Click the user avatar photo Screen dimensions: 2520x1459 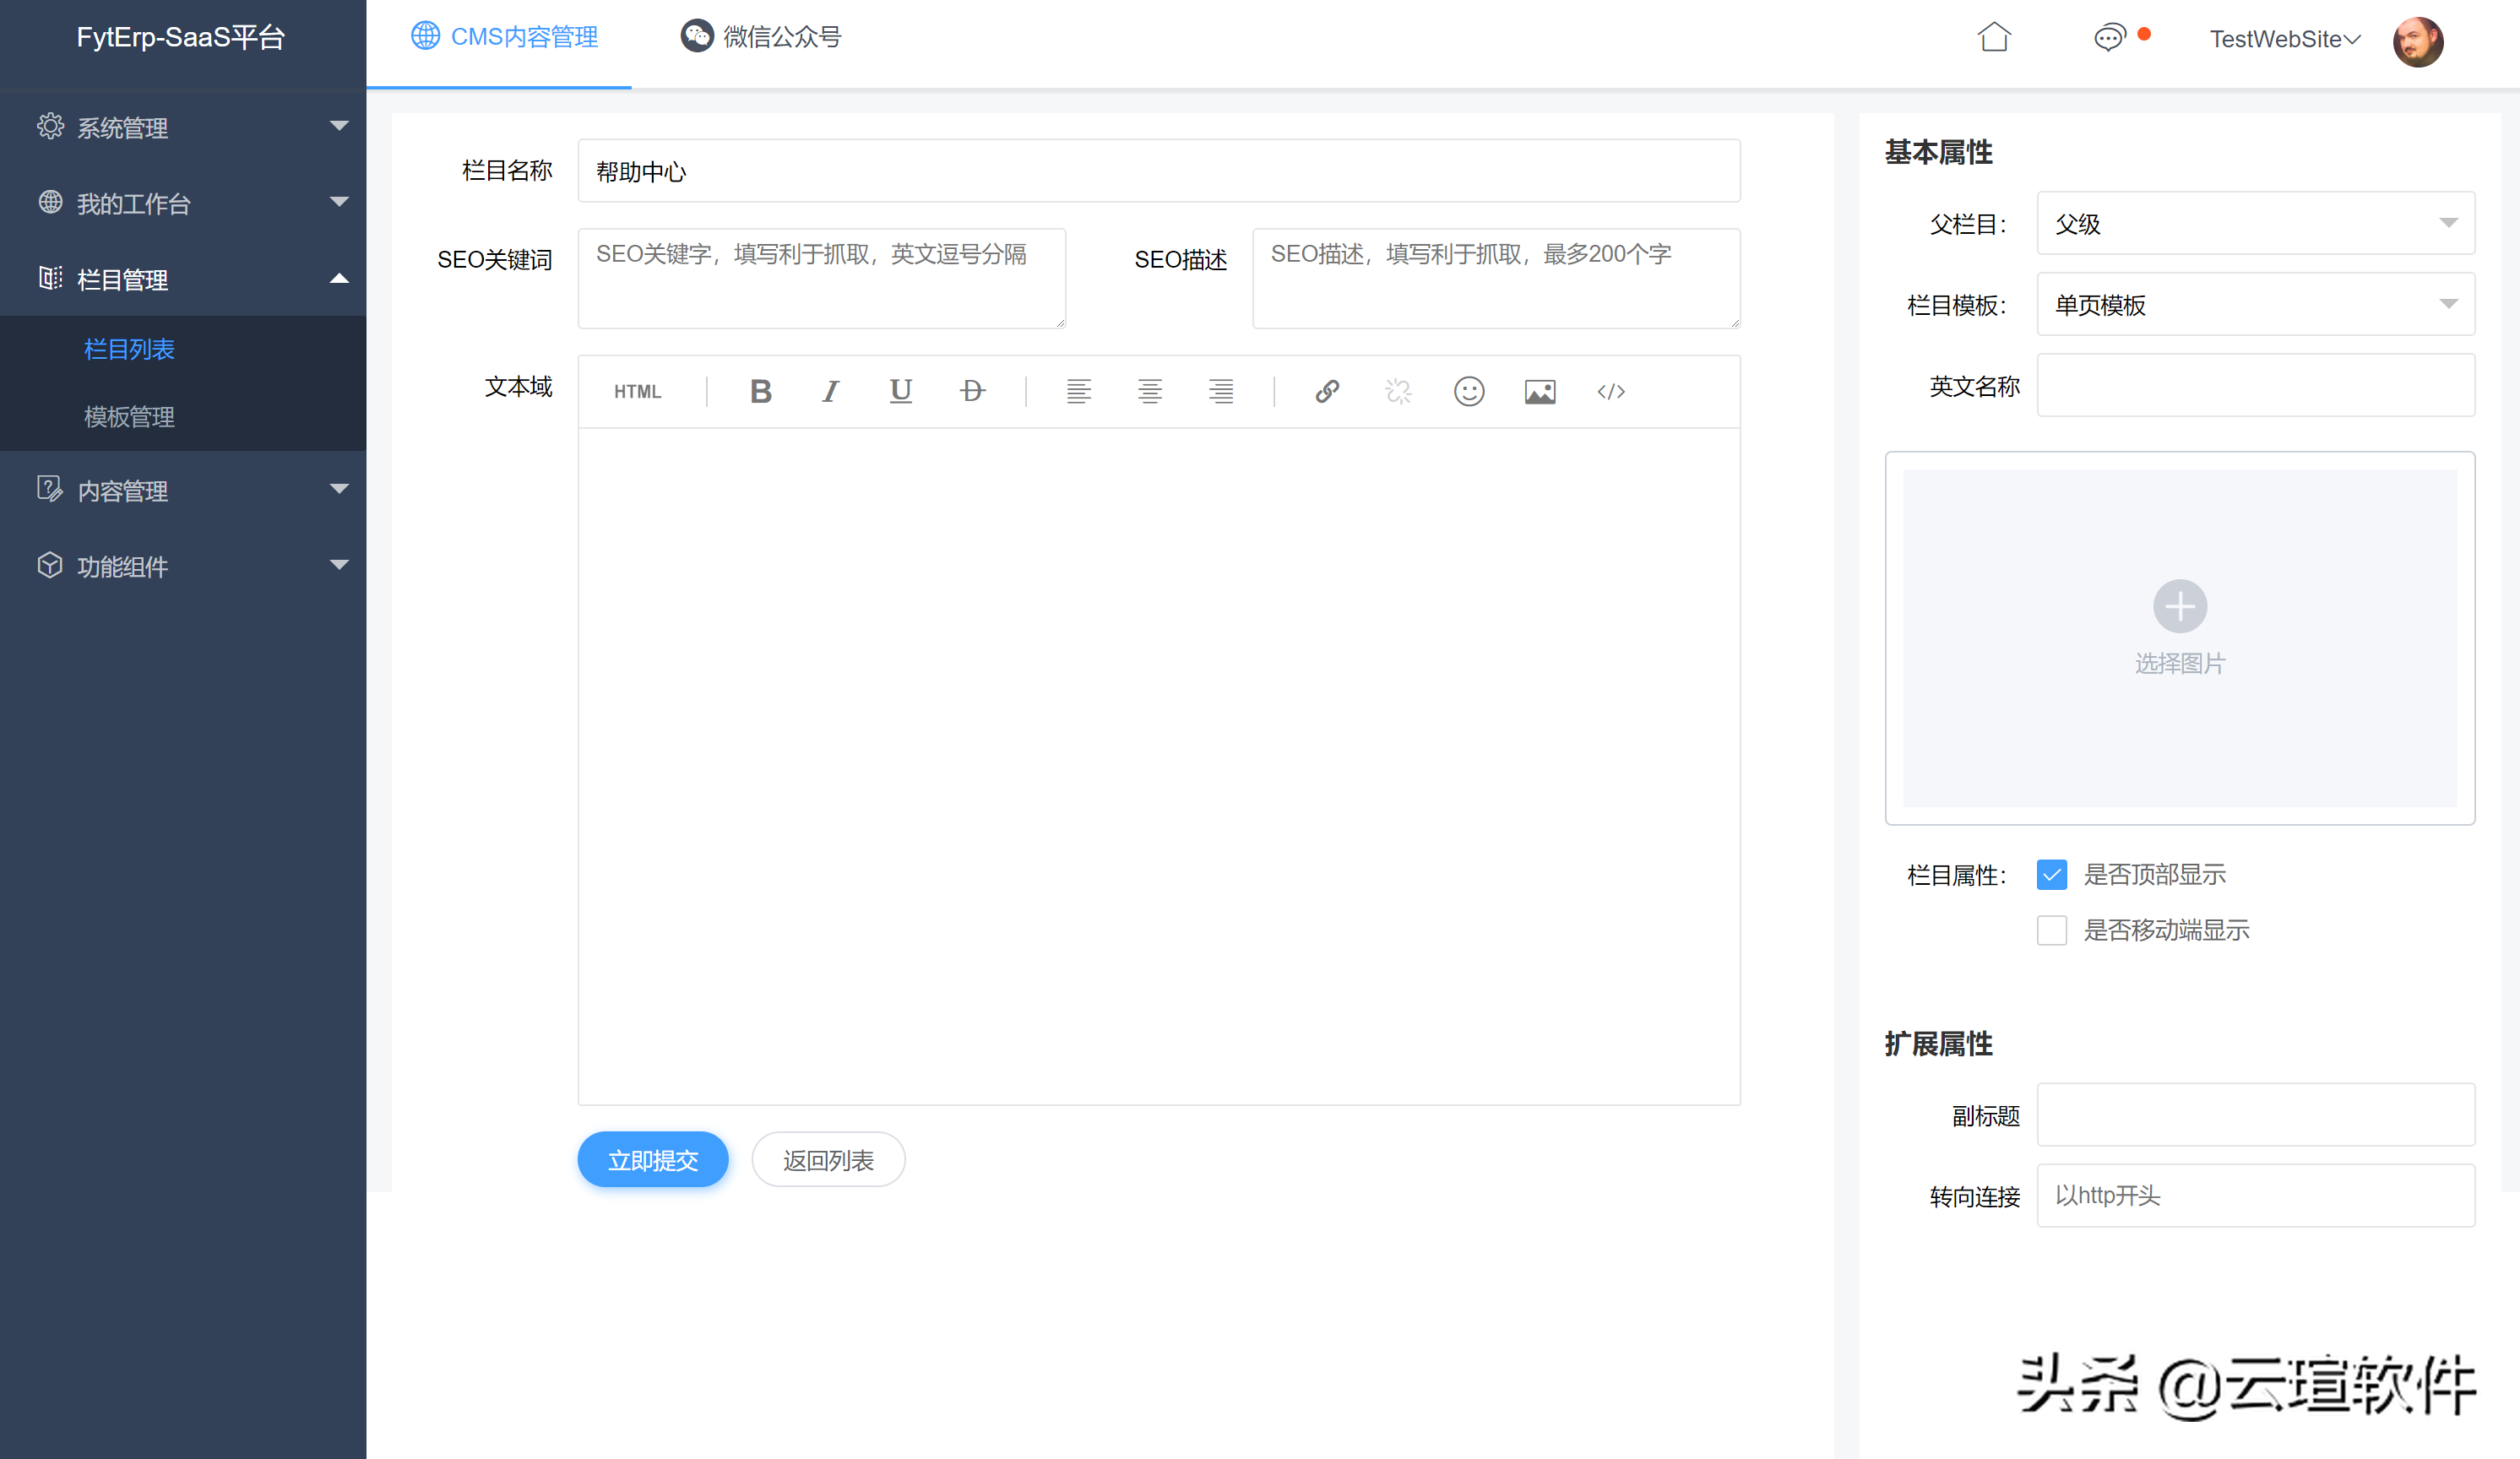2418,41
